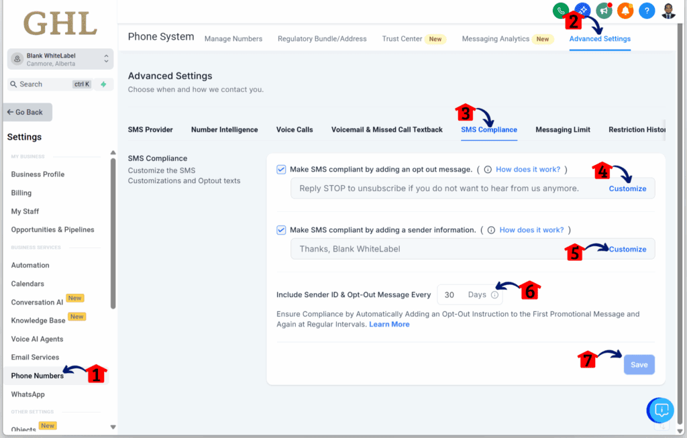Screen dimensions: 687x438
Task: Open WhatsApp settings
Action: [28, 394]
